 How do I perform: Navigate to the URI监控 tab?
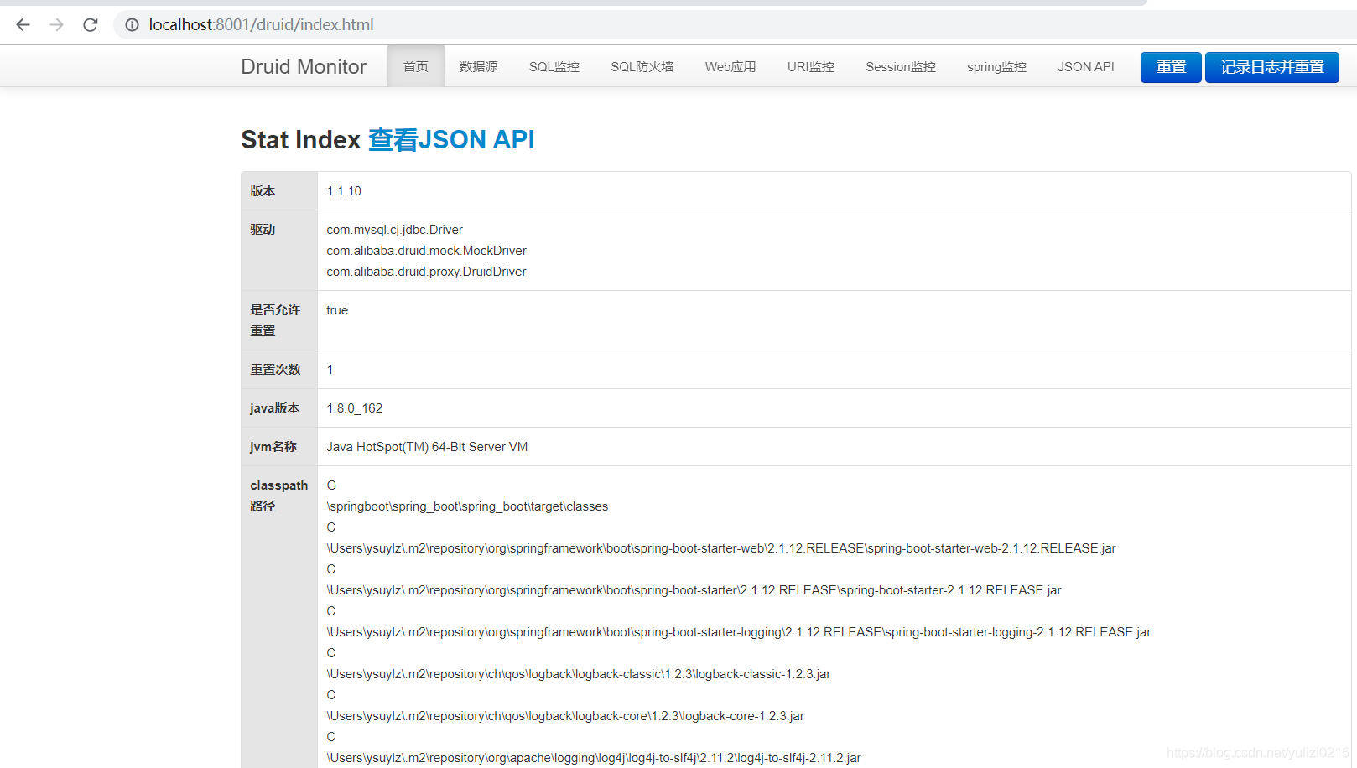click(x=810, y=67)
